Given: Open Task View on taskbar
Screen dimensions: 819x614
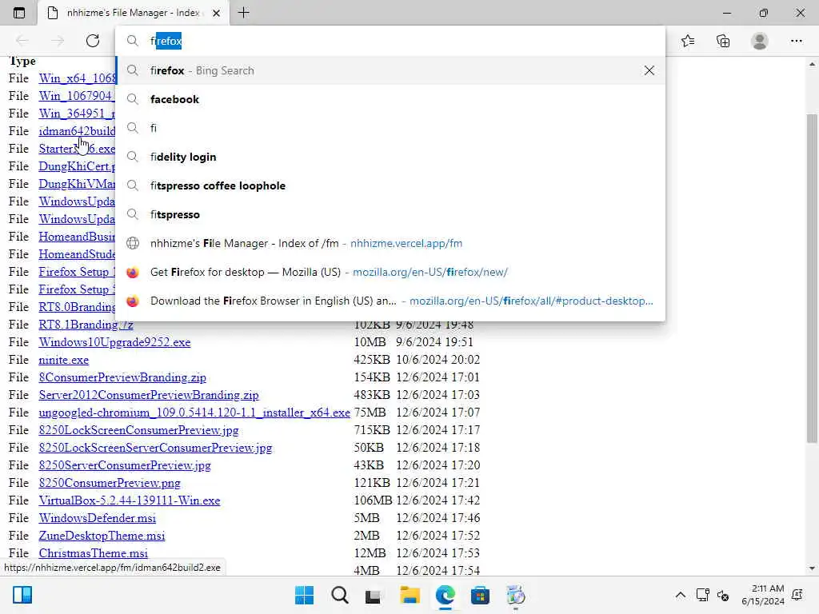Looking at the screenshot, I should [x=373, y=596].
